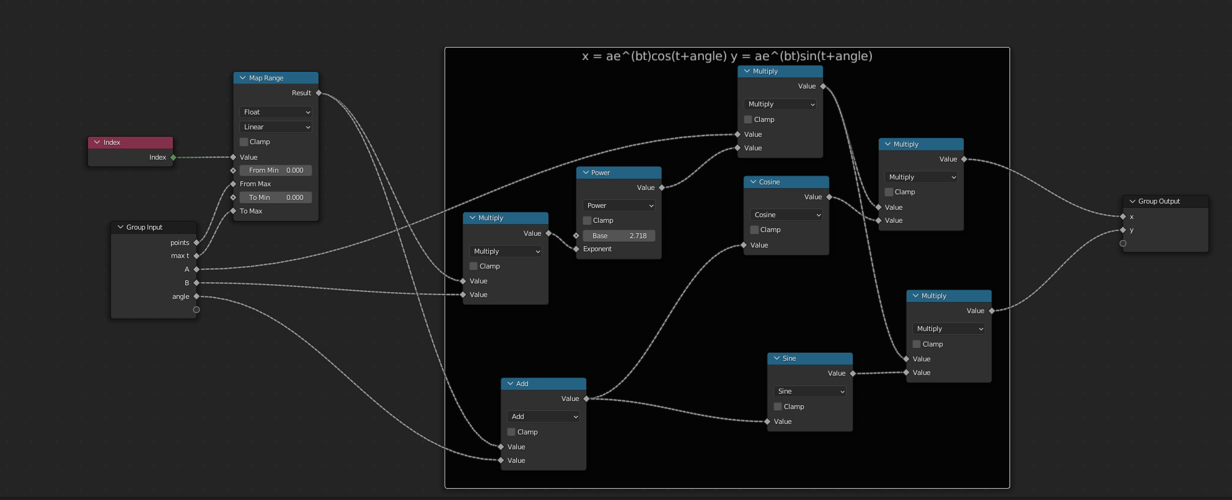The height and width of the screenshot is (500, 1232).
Task: Click the Value input socket on Map Range
Action: [233, 157]
